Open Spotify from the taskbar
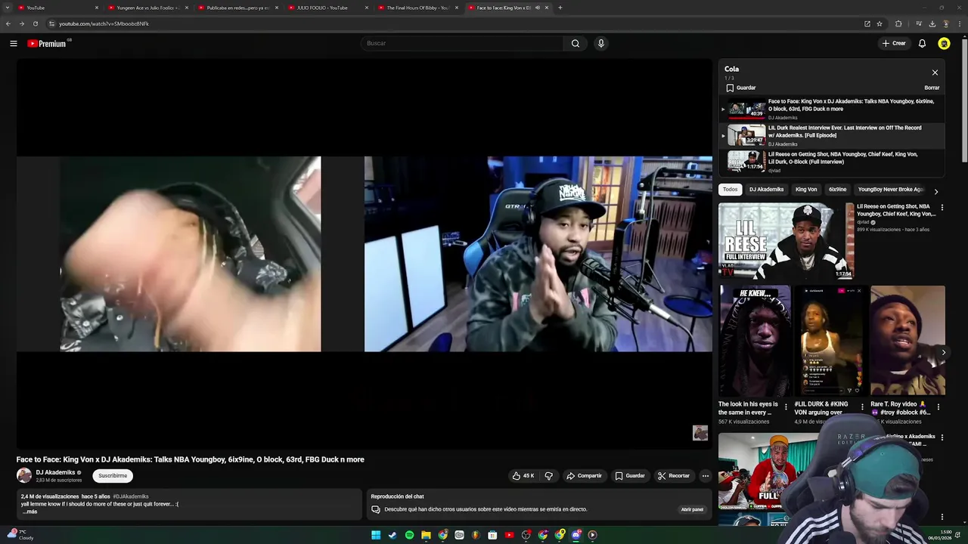This screenshot has width=968, height=544. (x=409, y=535)
